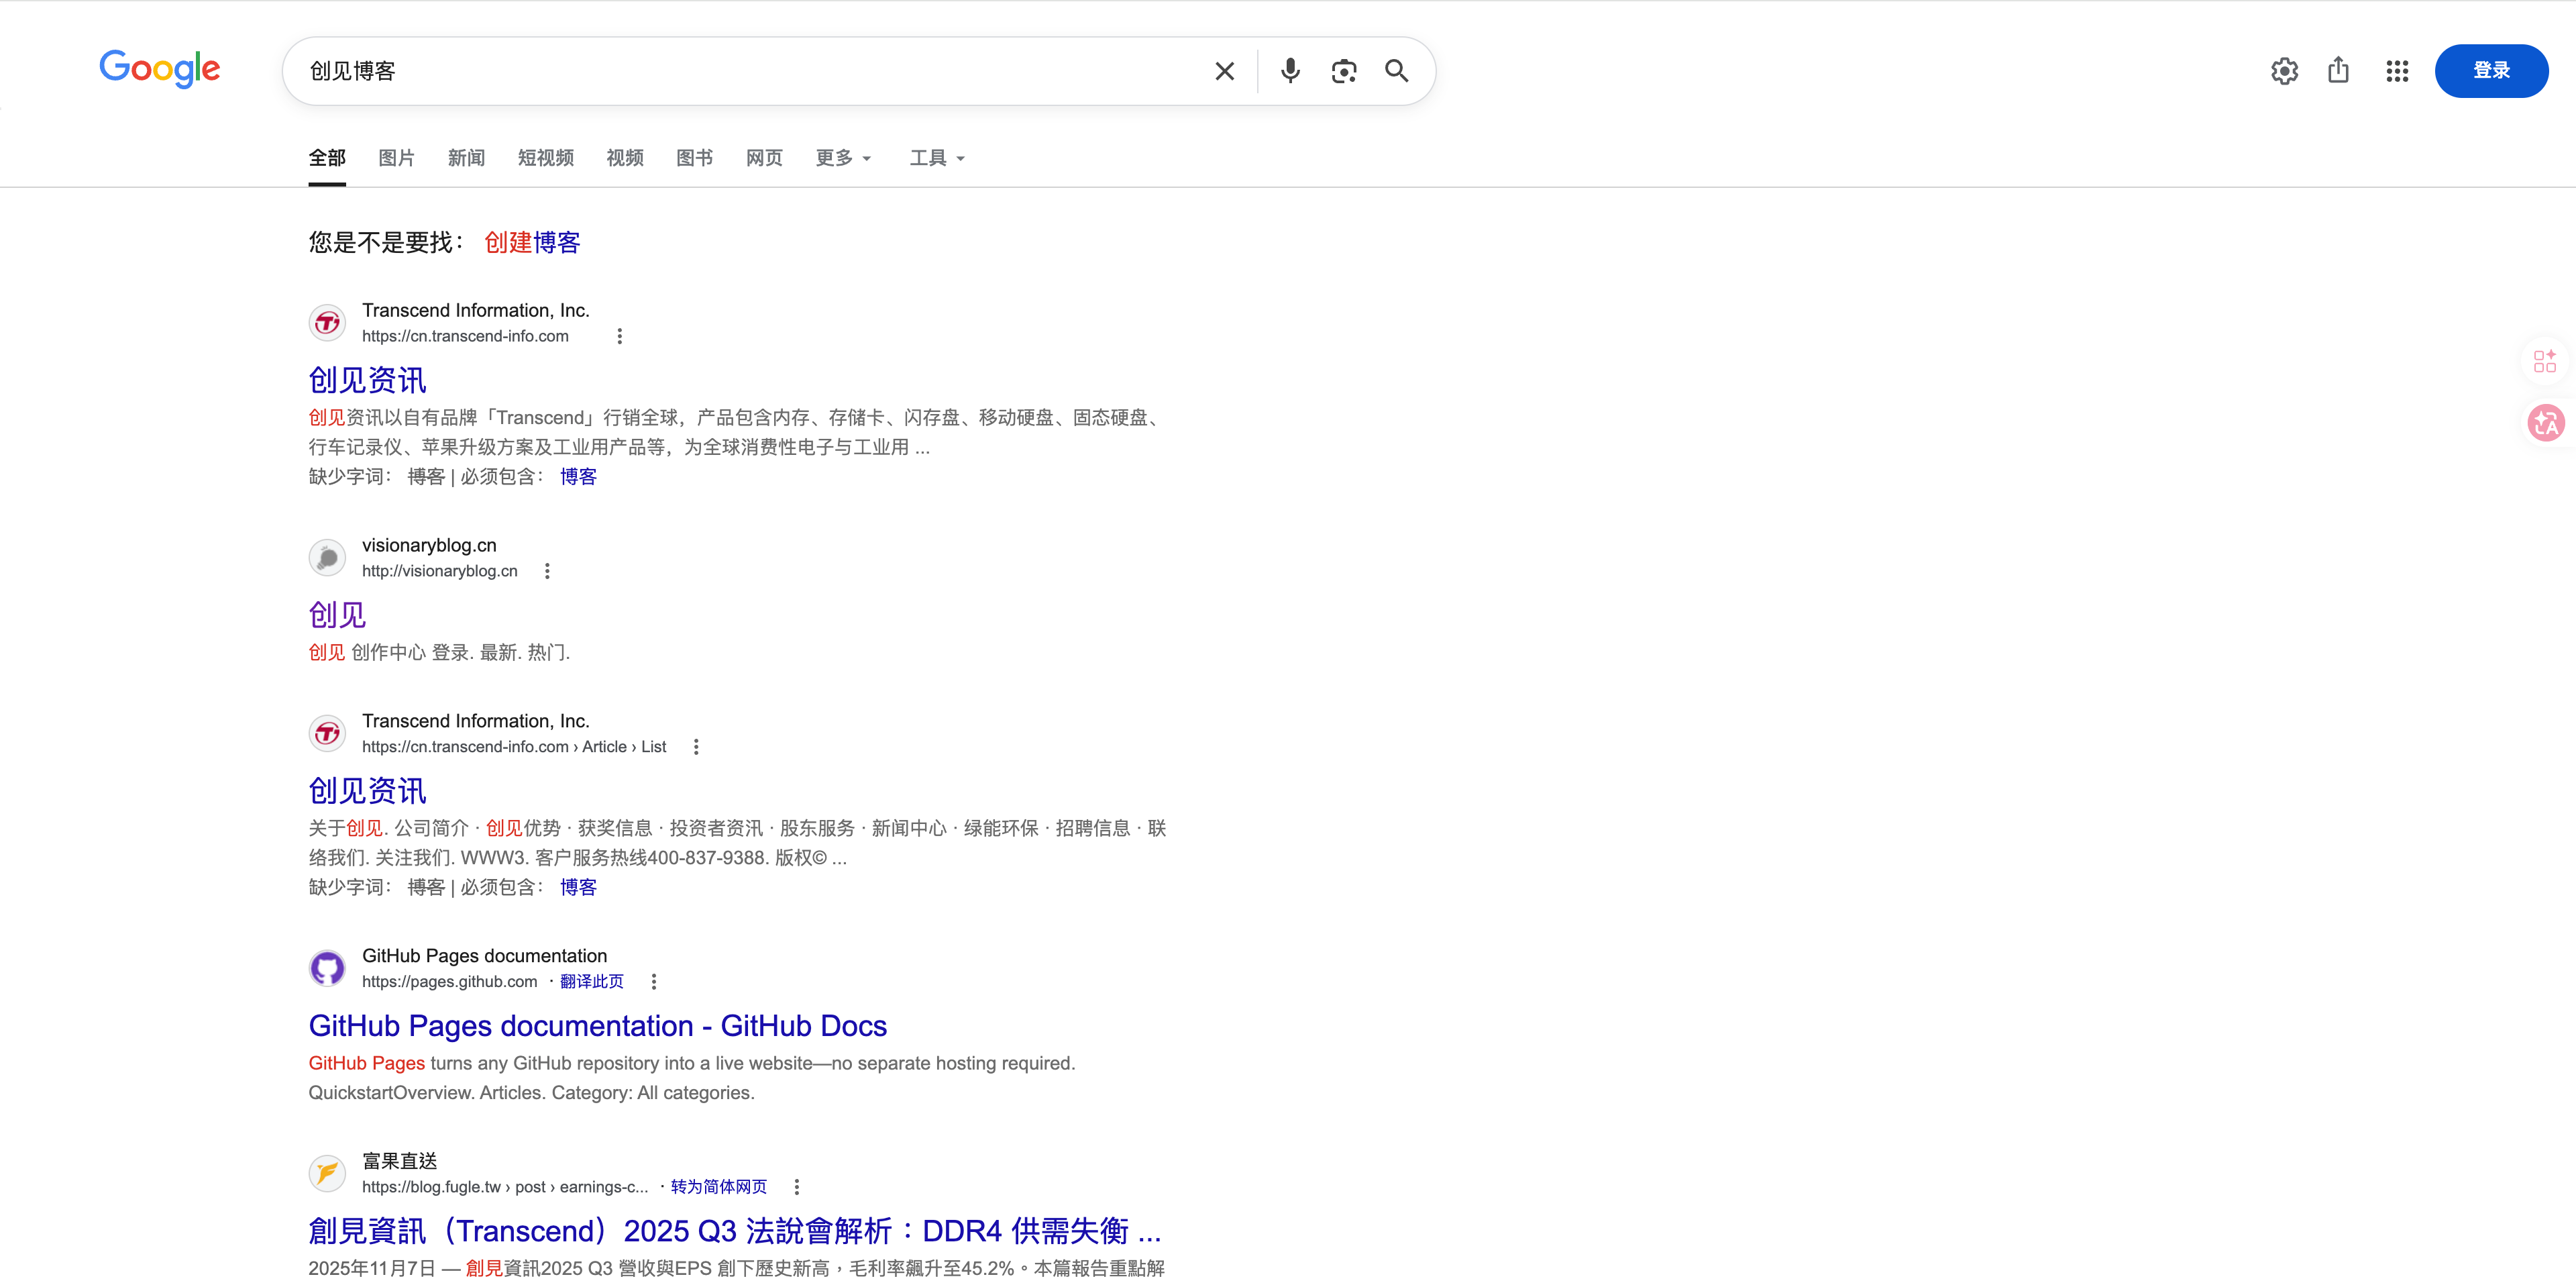
Task: Open options menu for GitHub Pages result
Action: [x=654, y=982]
